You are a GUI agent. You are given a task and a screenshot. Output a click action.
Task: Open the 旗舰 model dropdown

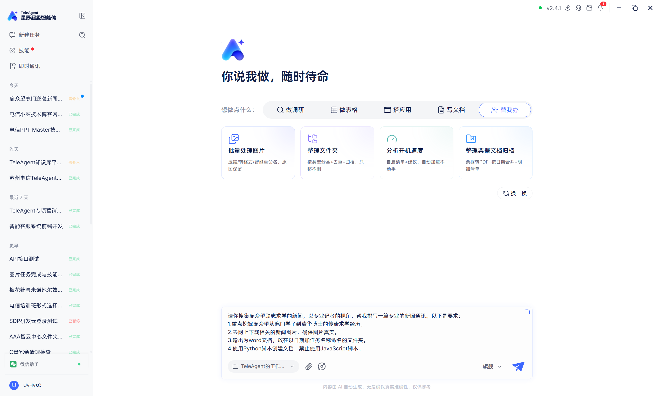[x=492, y=366]
